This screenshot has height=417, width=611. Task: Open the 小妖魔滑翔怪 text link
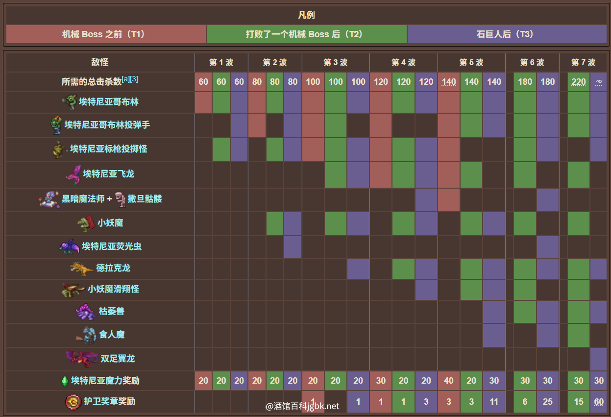pyautogui.click(x=113, y=289)
